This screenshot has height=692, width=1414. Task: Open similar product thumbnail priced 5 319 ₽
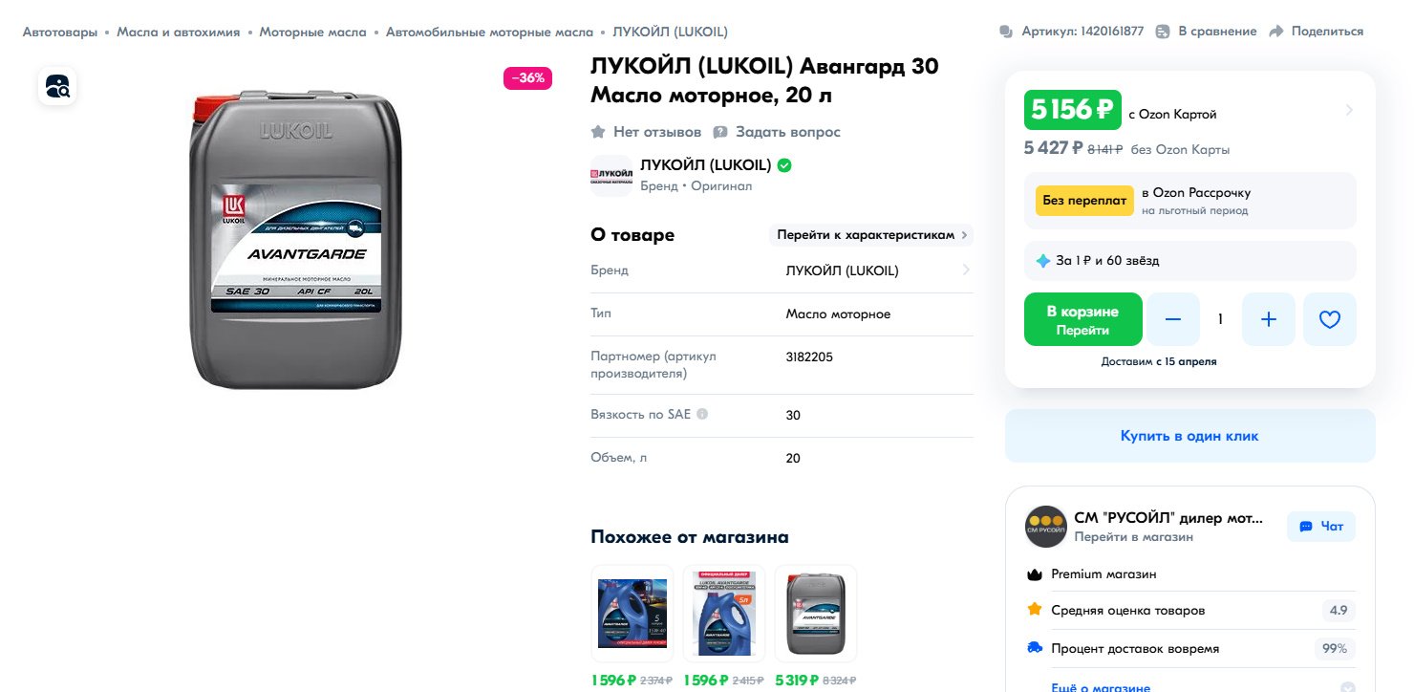coord(815,614)
